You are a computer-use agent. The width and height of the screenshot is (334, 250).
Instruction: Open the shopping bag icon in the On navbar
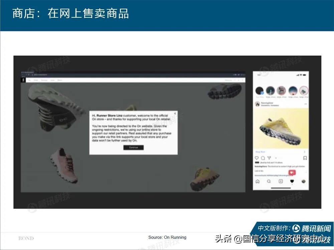pos(238,80)
